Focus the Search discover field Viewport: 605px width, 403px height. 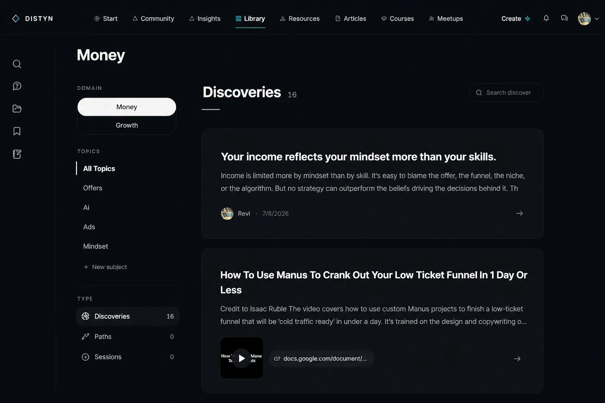click(506, 93)
